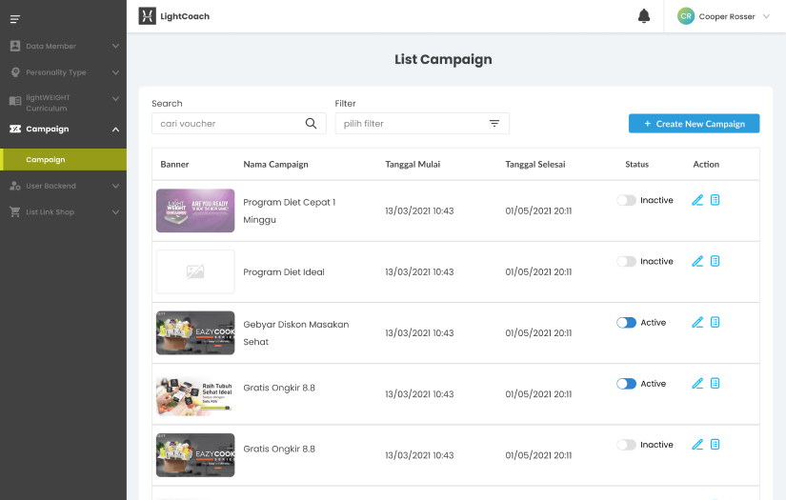Click the Campaign ticket icon in sidebar
Viewport: 786px width, 500px height.
[15, 129]
